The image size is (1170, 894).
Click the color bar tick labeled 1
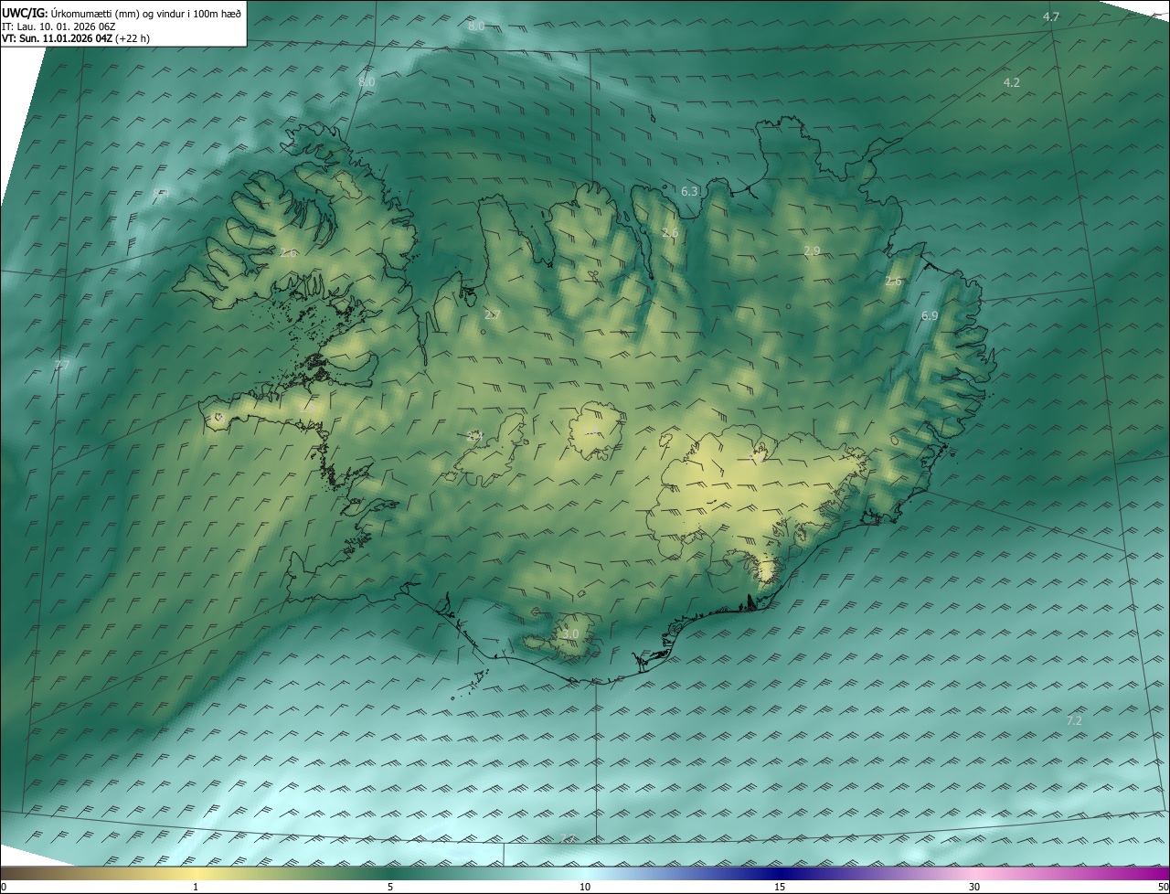pos(196,887)
